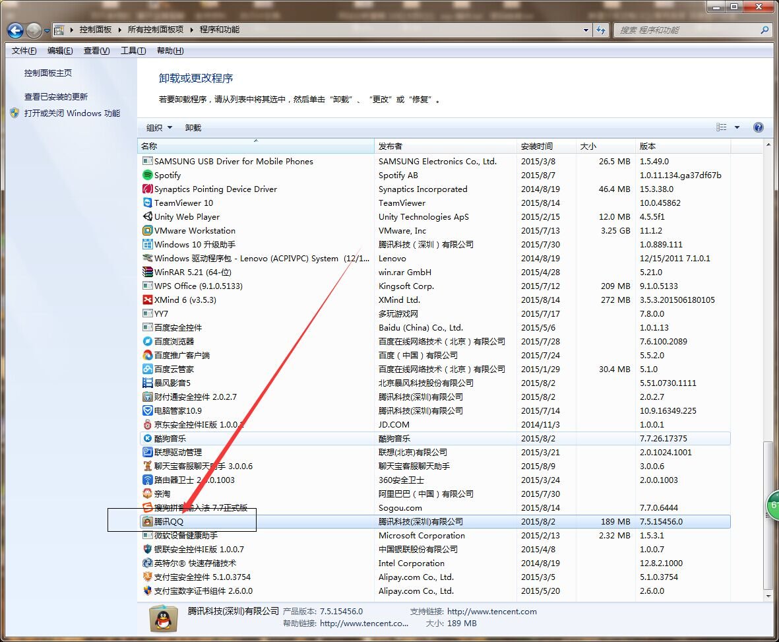This screenshot has height=642, width=779.
Task: Select the TeamViewer 10 icon
Action: 148,203
